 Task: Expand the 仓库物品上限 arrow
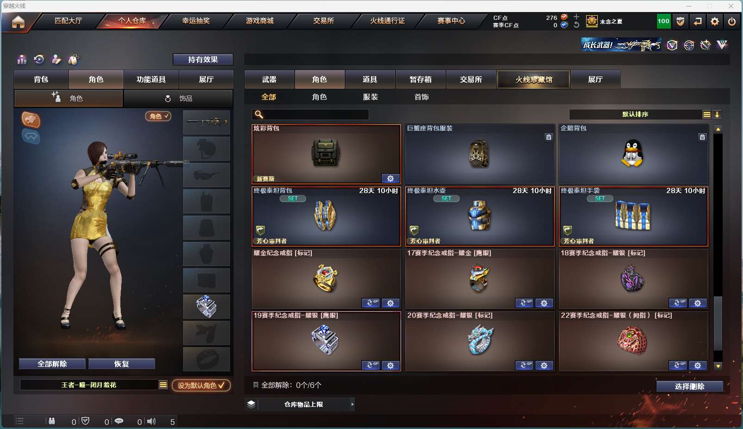(353, 405)
